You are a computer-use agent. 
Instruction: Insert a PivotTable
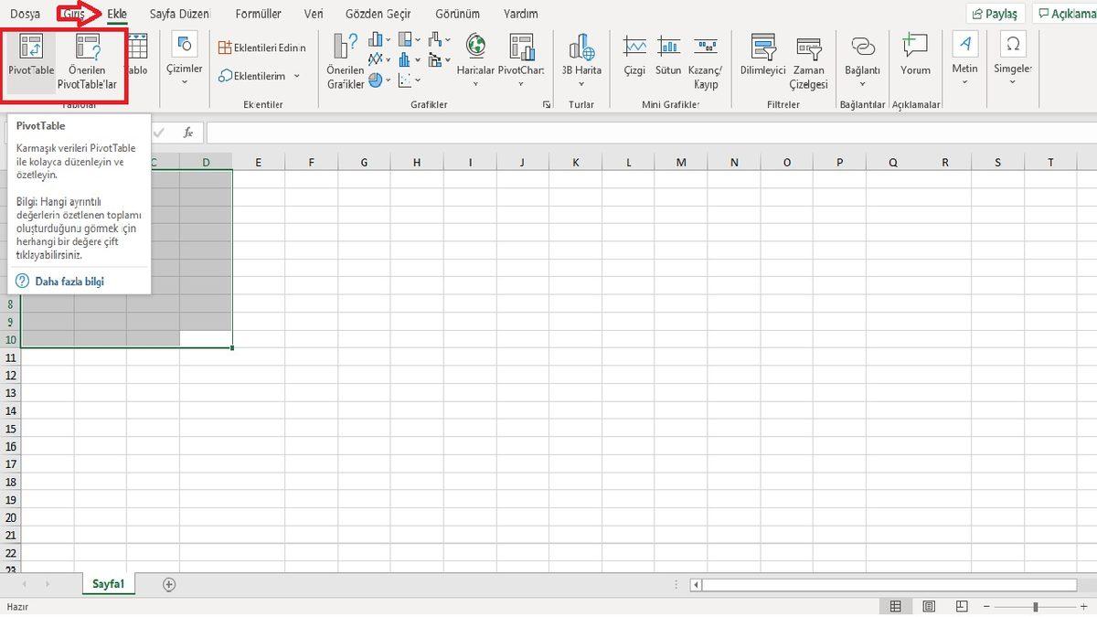tap(29, 59)
